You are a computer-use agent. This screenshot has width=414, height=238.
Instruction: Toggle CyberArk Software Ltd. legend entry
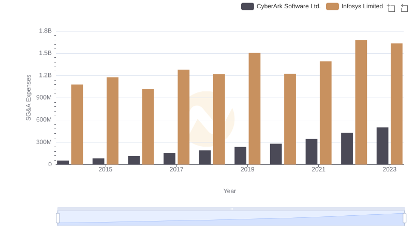tap(280, 6)
